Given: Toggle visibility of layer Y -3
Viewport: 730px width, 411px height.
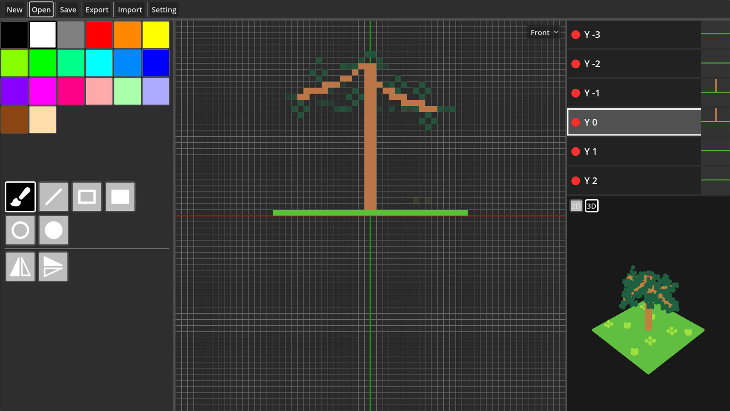Looking at the screenshot, I should point(575,34).
